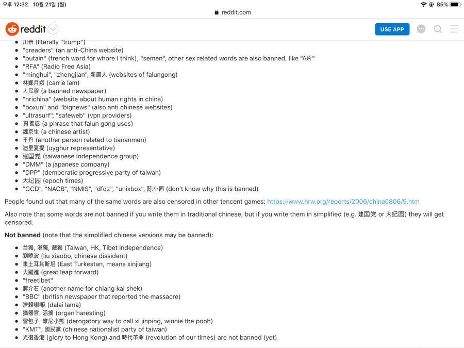Click the "RFA" (Radio Free Asia) entry
The image size is (464, 348).
click(56, 67)
